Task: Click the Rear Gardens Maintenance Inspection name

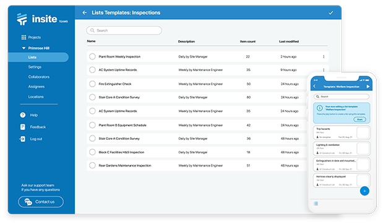Action: pos(125,165)
